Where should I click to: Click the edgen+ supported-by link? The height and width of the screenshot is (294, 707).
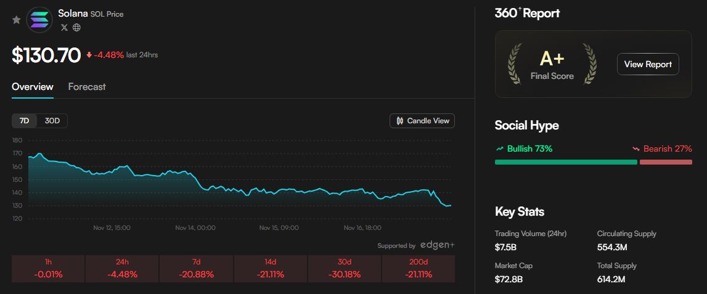pyautogui.click(x=438, y=245)
